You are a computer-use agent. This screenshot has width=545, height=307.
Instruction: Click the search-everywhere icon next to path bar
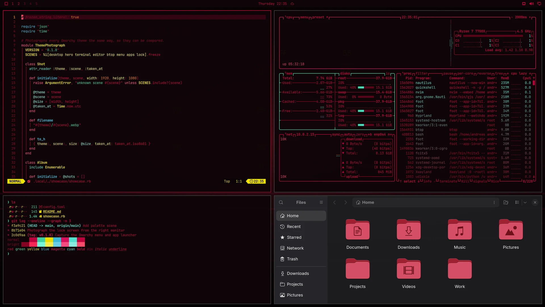[x=506, y=202]
